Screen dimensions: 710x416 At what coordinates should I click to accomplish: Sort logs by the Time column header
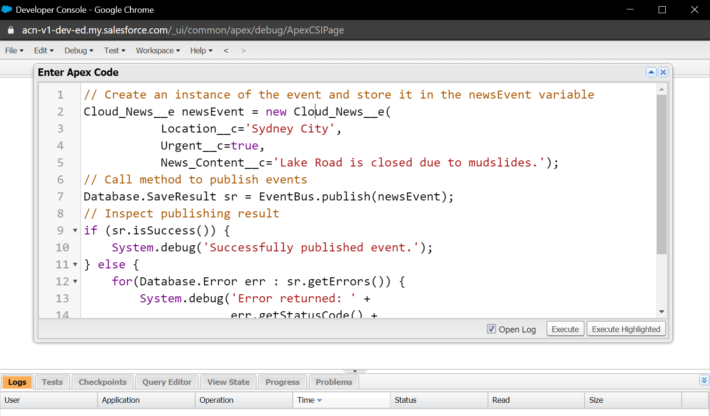coord(306,400)
